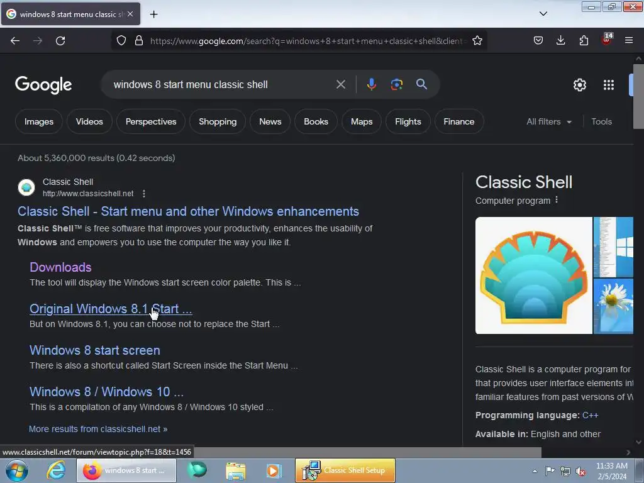Switch to Videos results
Screen dimensions: 644x483
(89, 121)
